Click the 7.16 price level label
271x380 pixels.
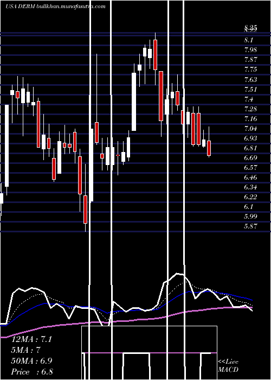(x=250, y=119)
